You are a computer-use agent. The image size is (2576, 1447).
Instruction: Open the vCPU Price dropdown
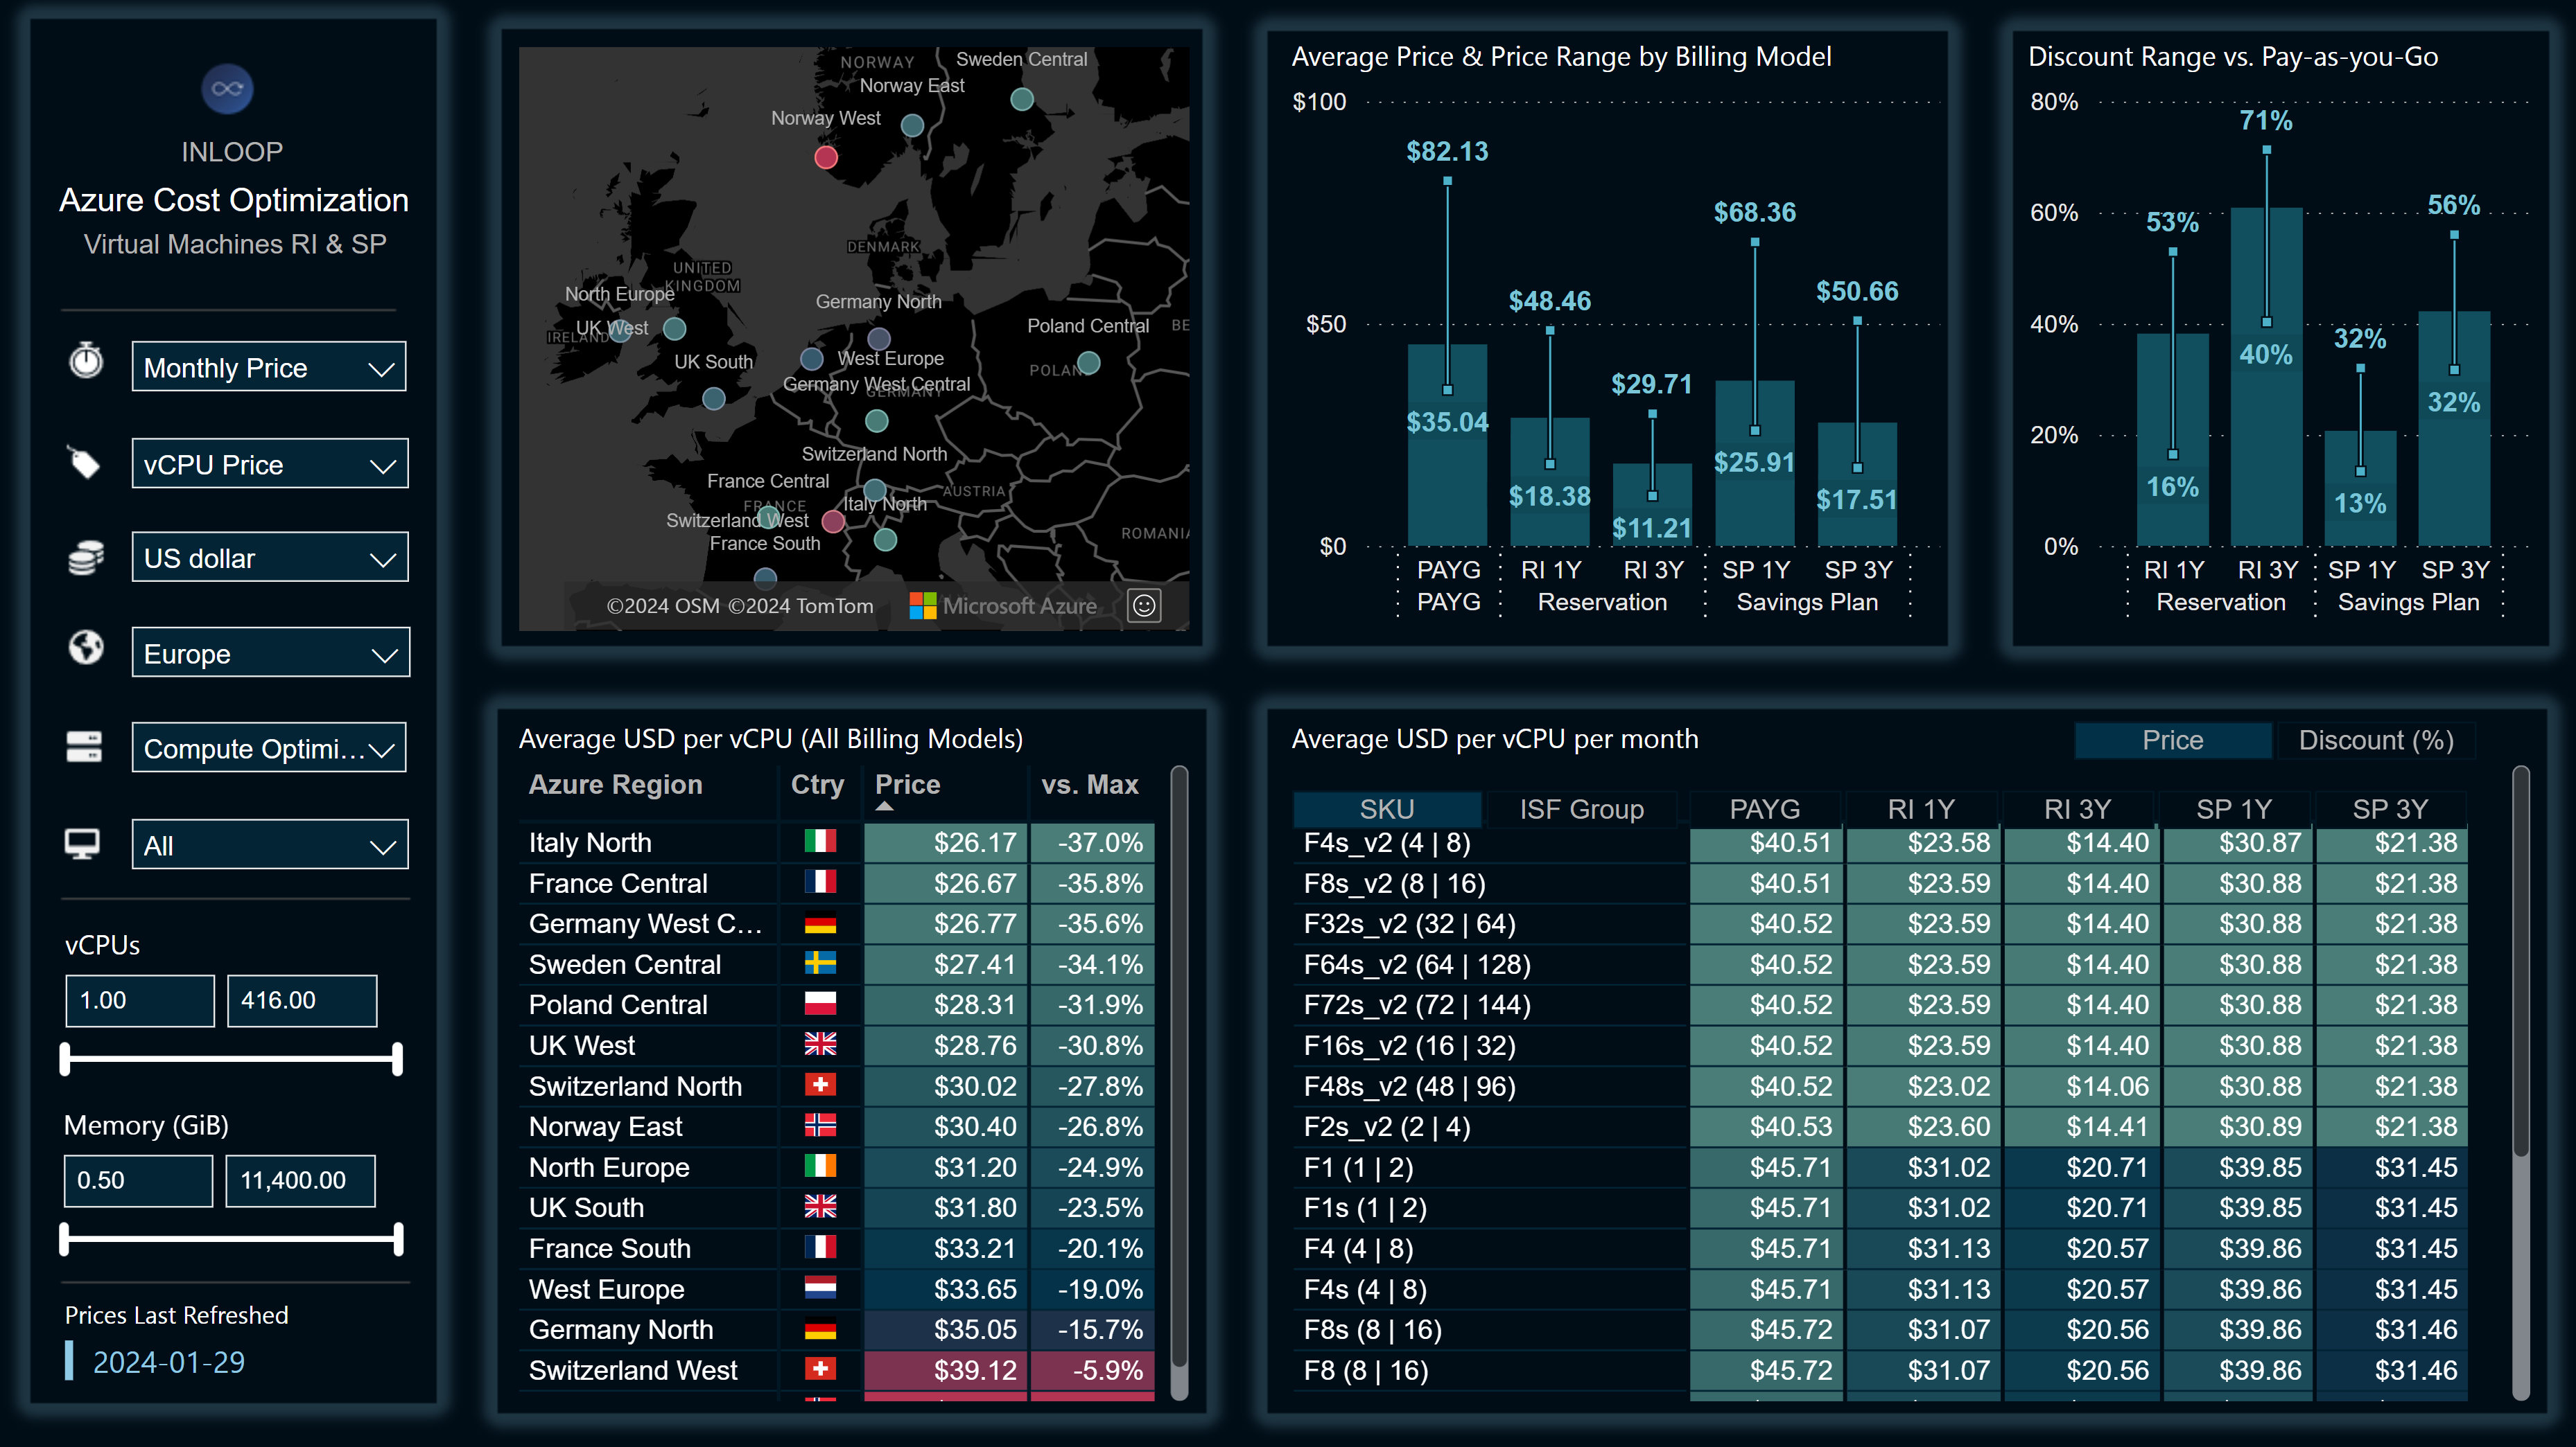coord(270,463)
